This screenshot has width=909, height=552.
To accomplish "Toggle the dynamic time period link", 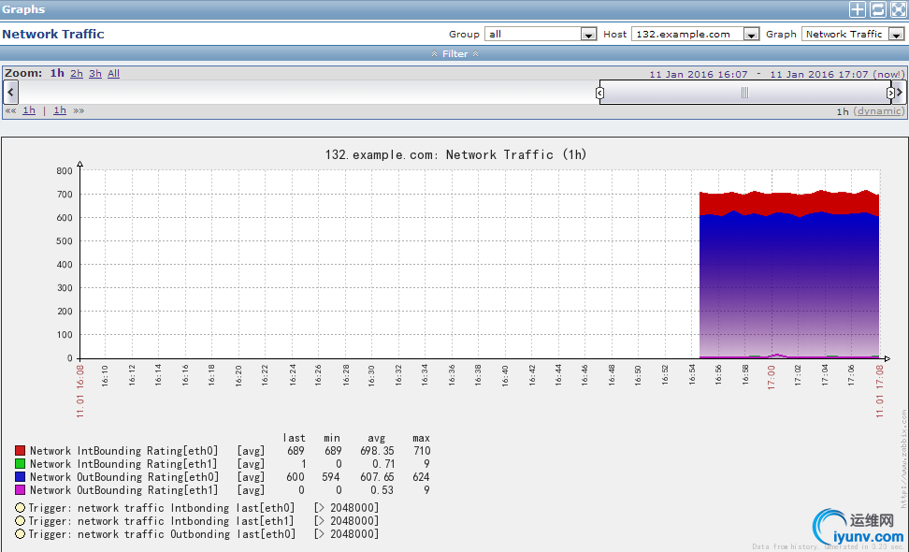I will pyautogui.click(x=880, y=111).
